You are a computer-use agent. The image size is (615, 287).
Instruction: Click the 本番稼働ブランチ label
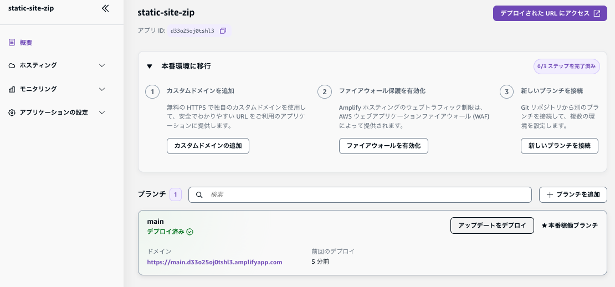tap(573, 225)
